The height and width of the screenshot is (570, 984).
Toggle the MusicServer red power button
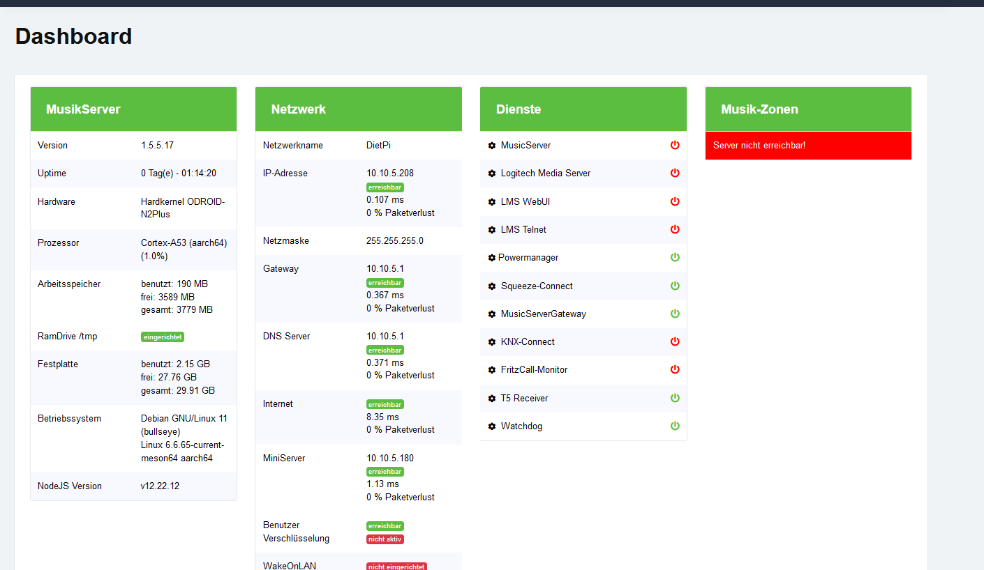(675, 145)
